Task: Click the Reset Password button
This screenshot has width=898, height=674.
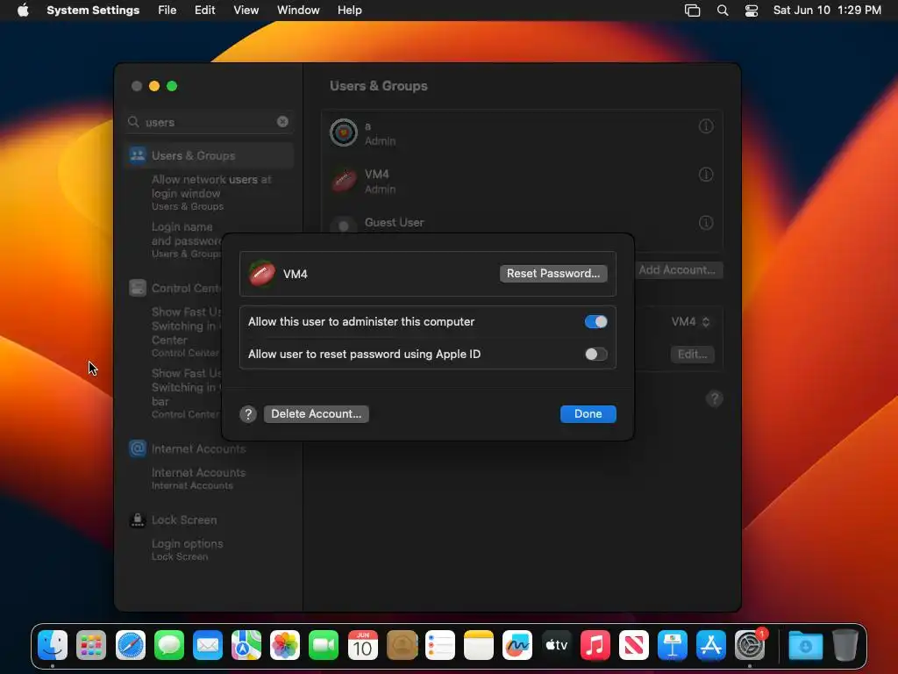Action: tap(553, 274)
